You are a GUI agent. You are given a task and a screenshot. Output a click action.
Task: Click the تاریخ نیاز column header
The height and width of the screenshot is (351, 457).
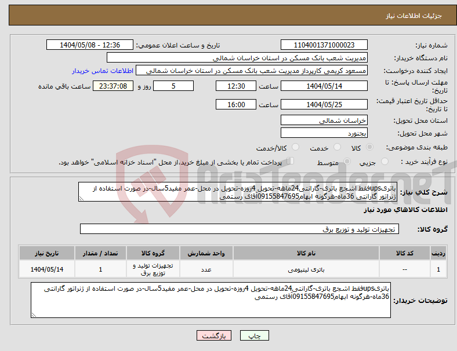(x=47, y=253)
